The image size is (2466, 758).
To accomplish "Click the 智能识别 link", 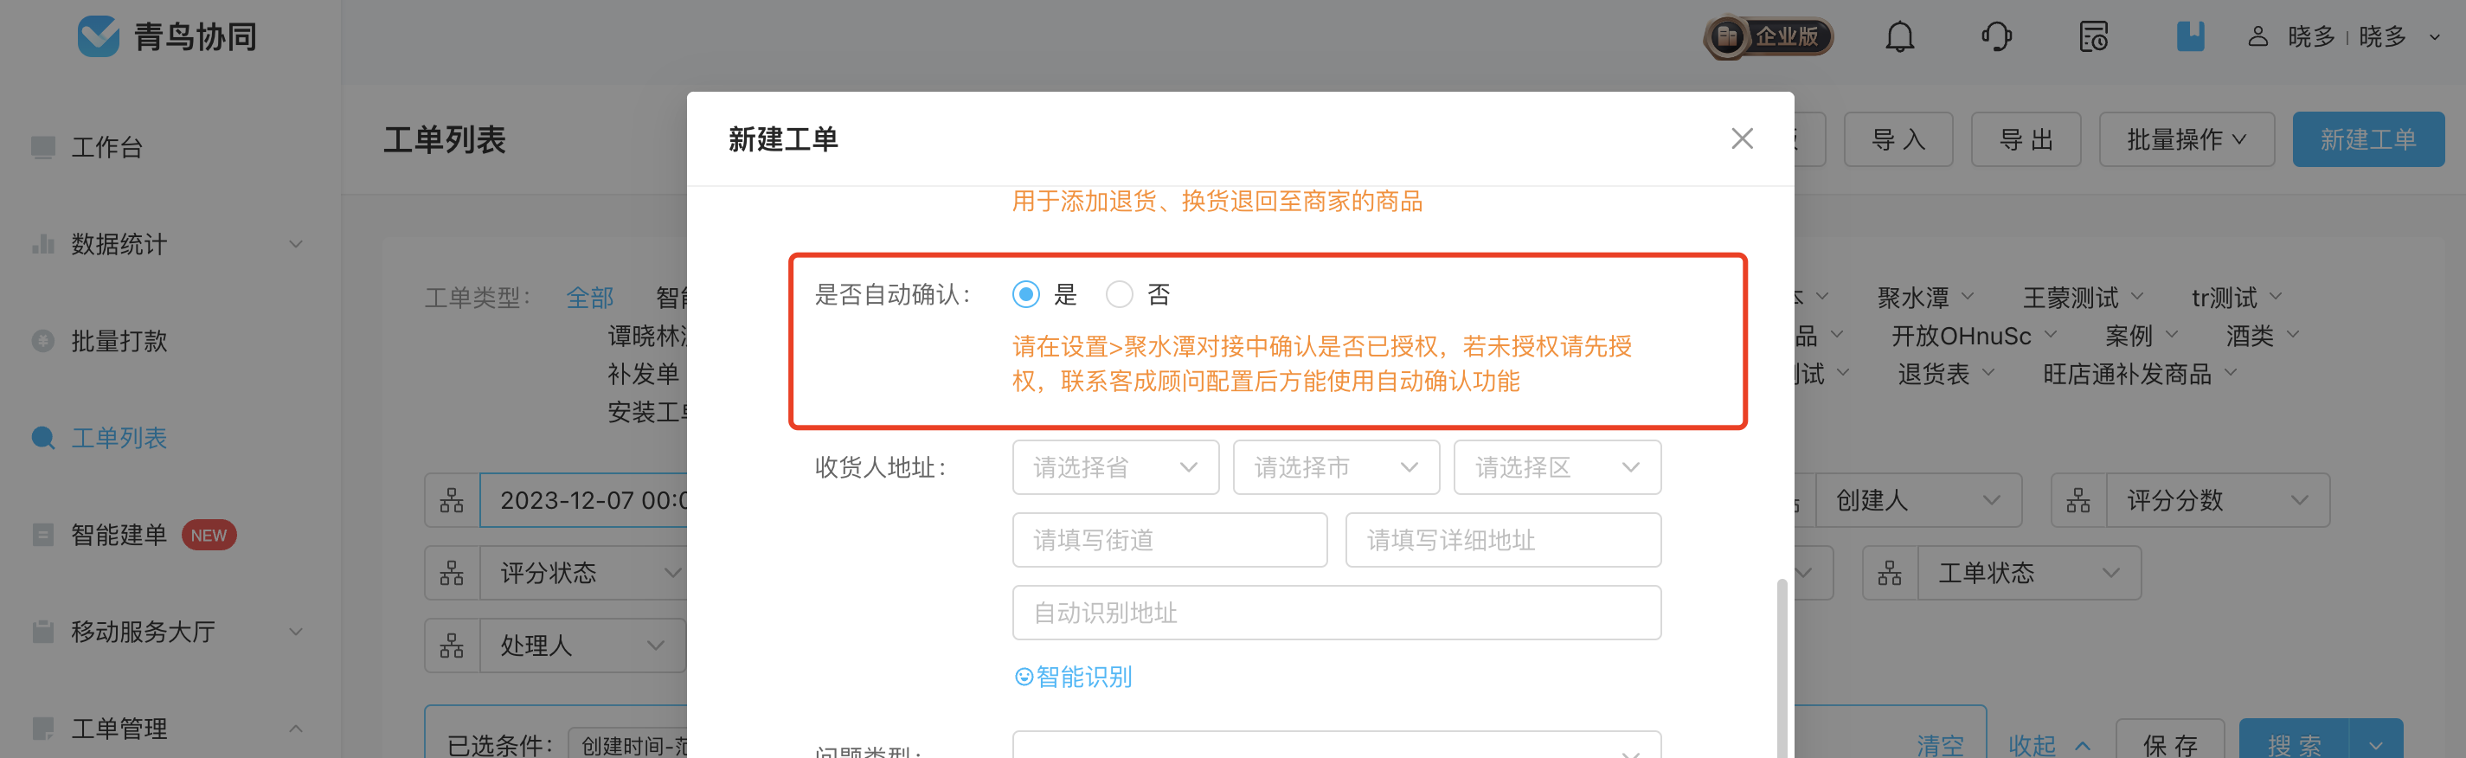I will pos(1083,677).
